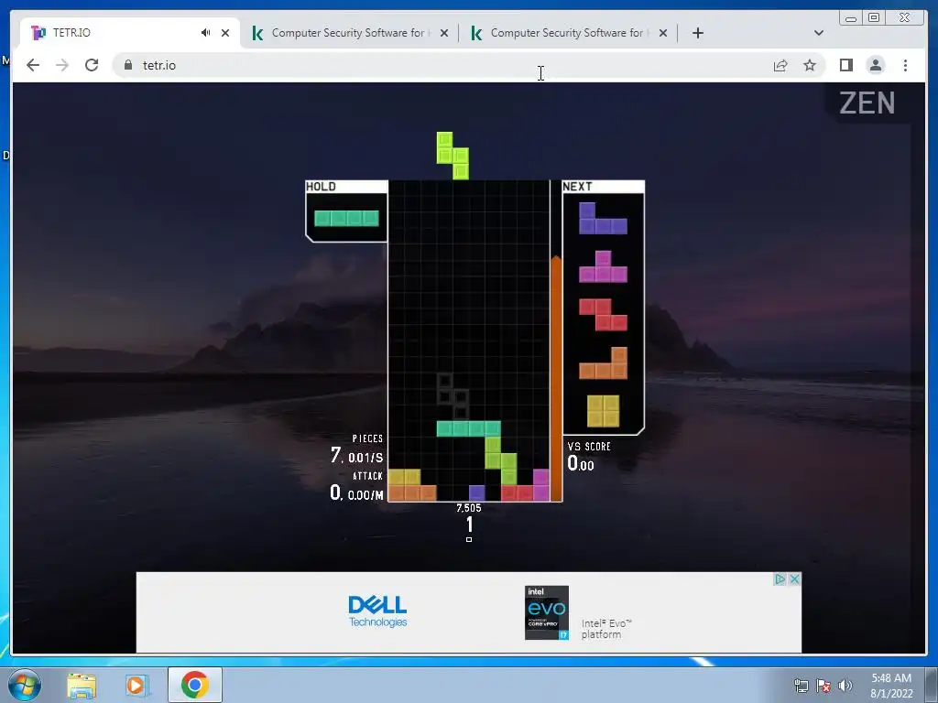Open a new browser tab
This screenshot has height=703, width=938.
pyautogui.click(x=697, y=33)
